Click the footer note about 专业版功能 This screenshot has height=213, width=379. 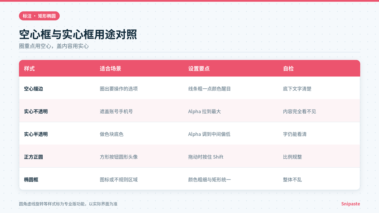click(68, 204)
